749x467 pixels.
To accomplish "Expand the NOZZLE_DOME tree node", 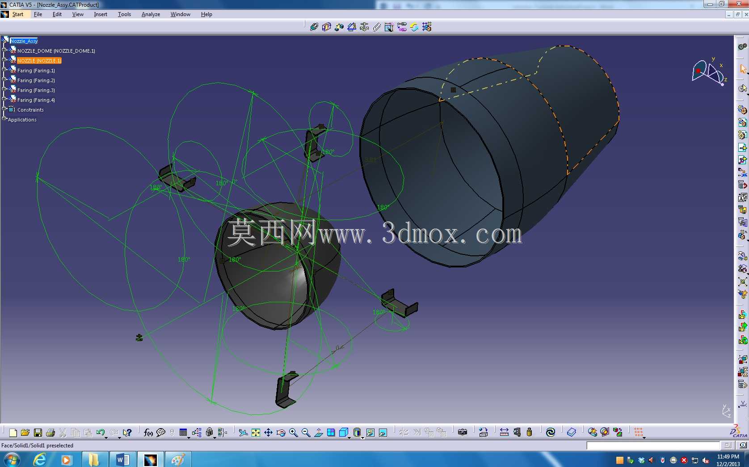I will 4,50.
